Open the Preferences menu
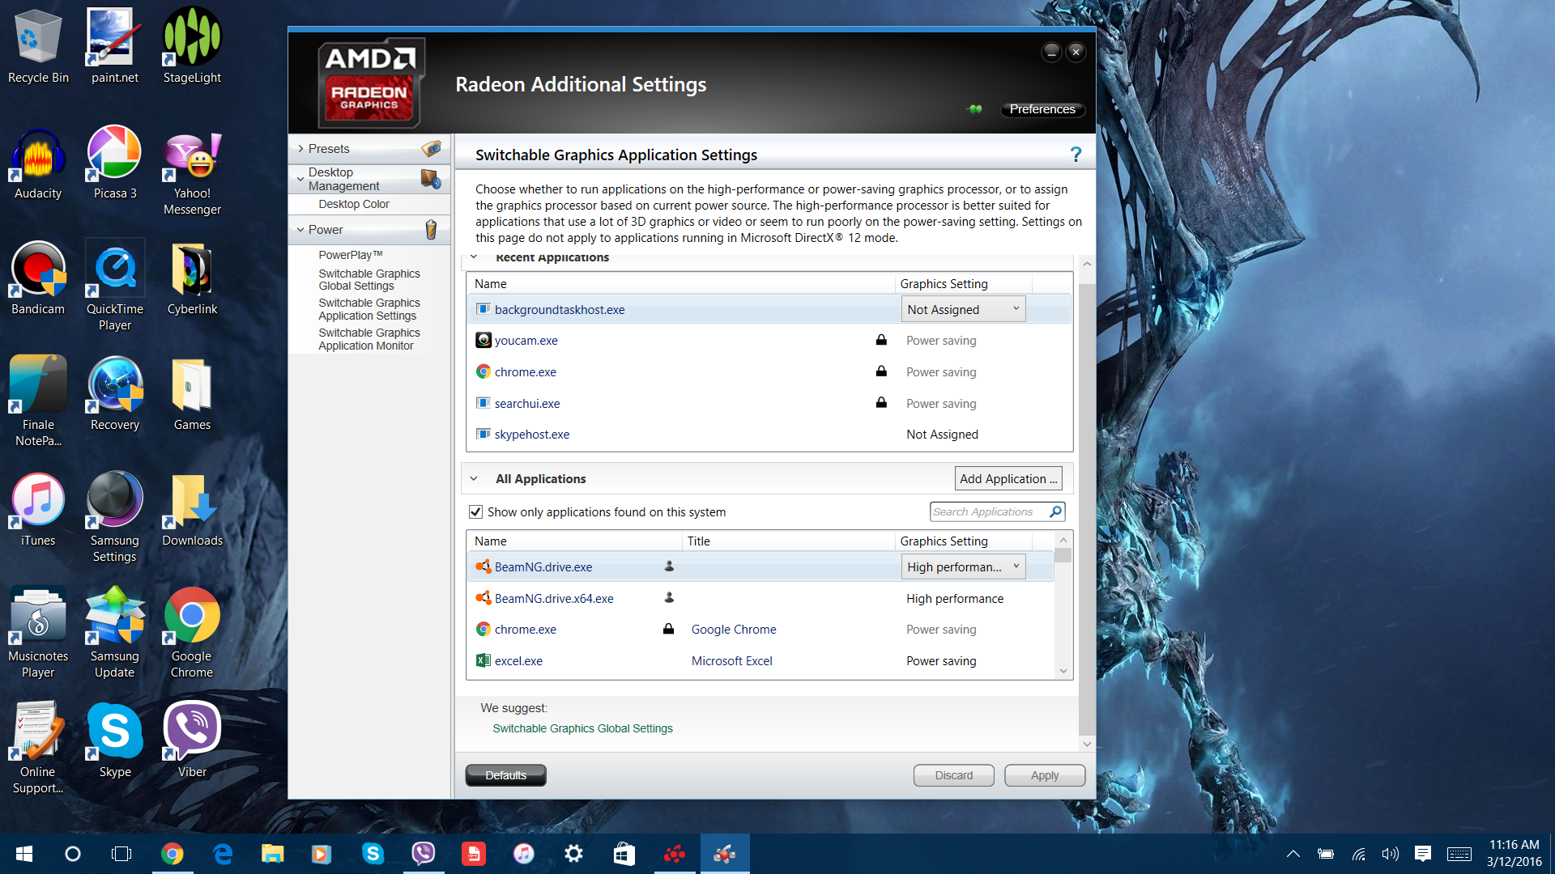The height and width of the screenshot is (874, 1555). (1042, 109)
